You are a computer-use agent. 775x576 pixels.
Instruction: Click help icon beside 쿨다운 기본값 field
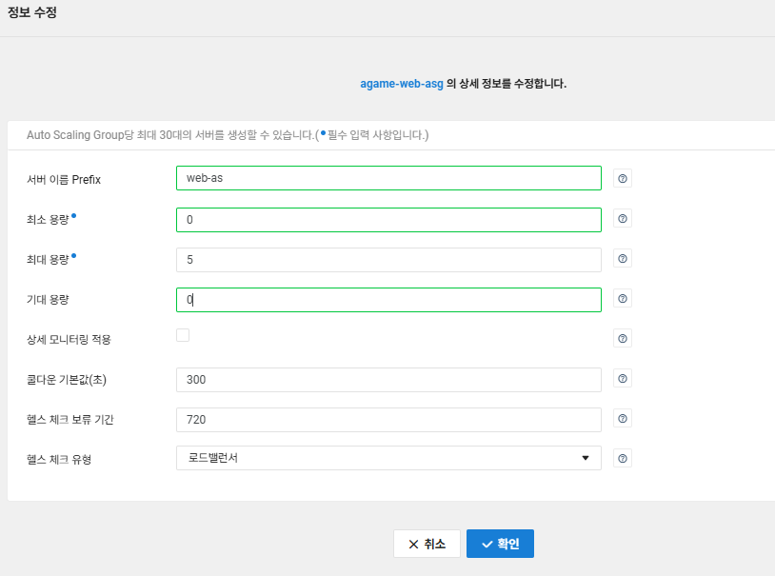coord(623,379)
